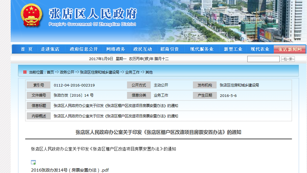Open the red 张店新闻网 tab
The height and width of the screenshot is (173, 307).
(x=290, y=49)
